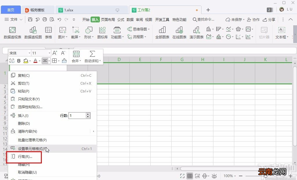This screenshot has height=180, width=297.
Task: Expand the 清除内容(N) submenu arrow
Action: point(93,131)
